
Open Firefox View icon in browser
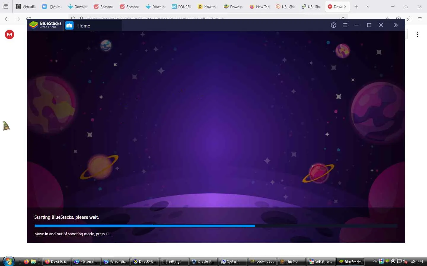click(6, 7)
